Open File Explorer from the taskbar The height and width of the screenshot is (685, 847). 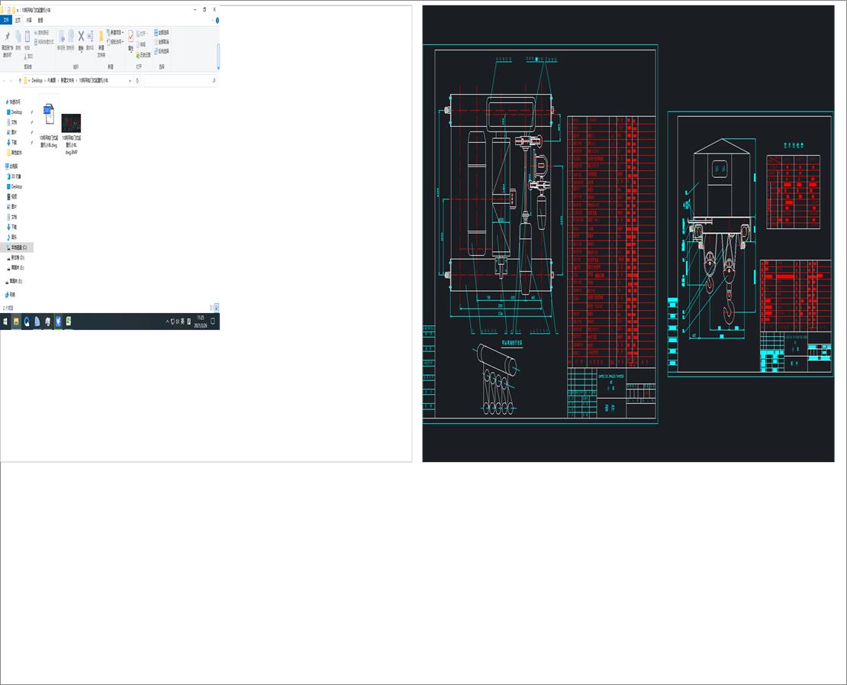tap(16, 321)
